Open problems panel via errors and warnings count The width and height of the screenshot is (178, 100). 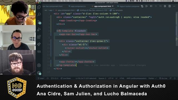pos(55,78)
